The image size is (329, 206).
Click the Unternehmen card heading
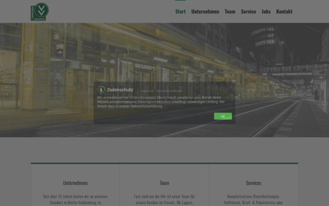pos(75,183)
